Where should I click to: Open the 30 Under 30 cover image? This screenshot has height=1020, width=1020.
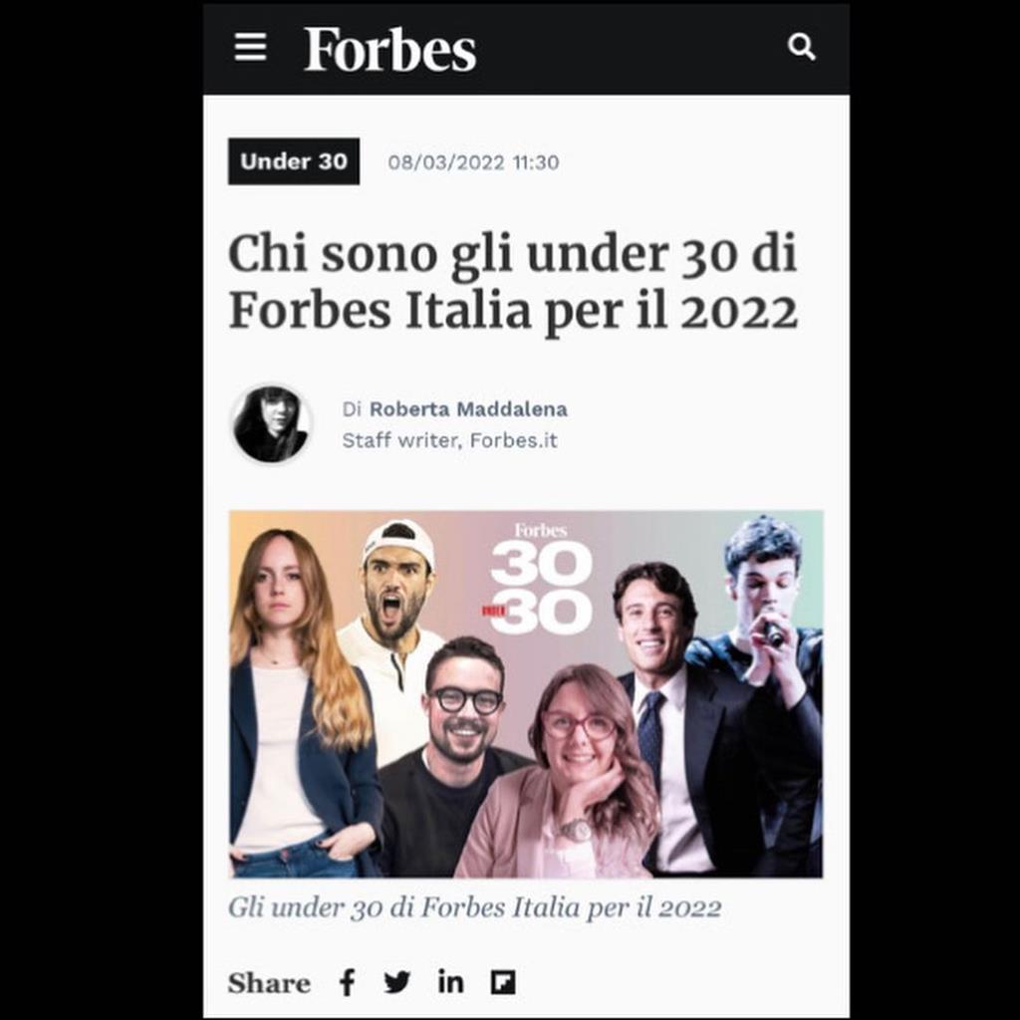click(526, 694)
